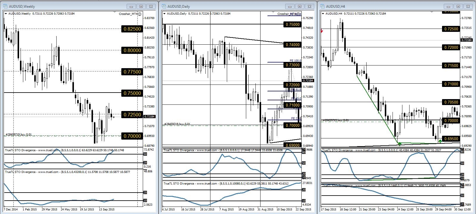This screenshot has height=214, width=476.
Task: Click the 17 Sep 2015 date on H4 time axis
Action: pyautogui.click(x=328, y=210)
